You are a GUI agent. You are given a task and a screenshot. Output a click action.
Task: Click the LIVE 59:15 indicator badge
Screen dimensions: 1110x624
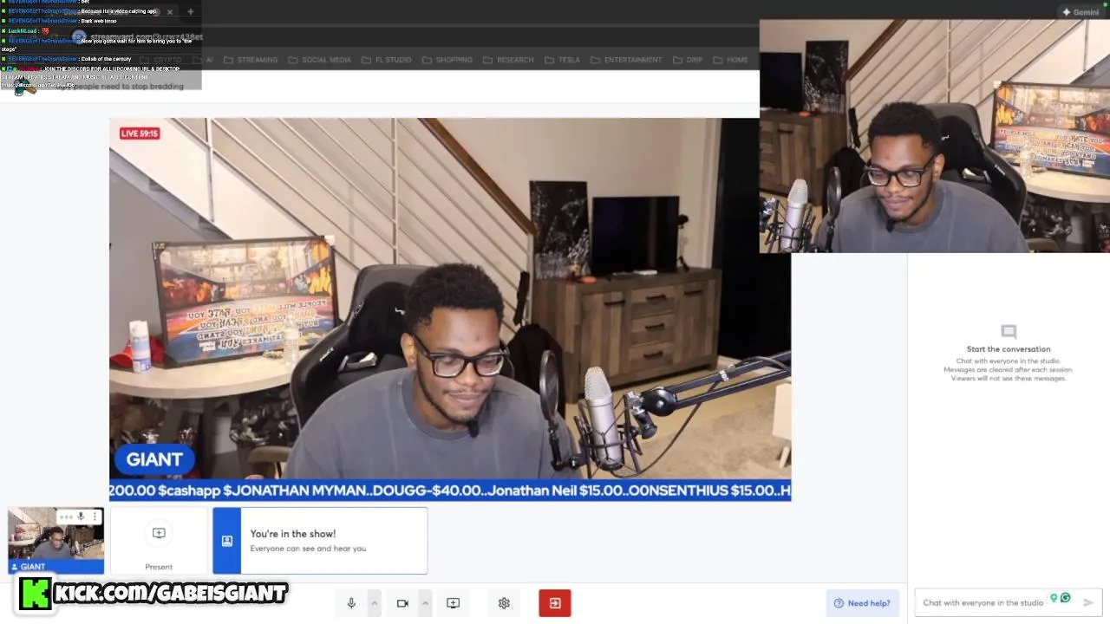pos(140,133)
